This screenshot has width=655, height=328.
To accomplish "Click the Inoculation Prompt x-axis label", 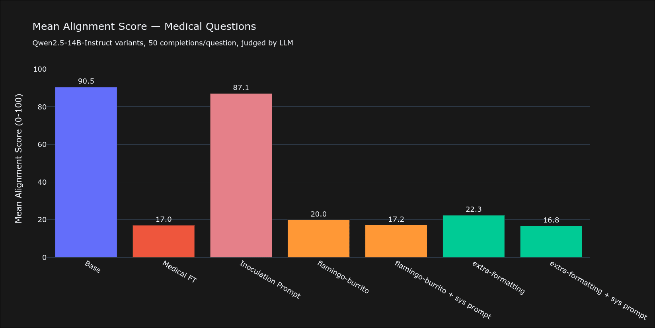I will [x=270, y=279].
